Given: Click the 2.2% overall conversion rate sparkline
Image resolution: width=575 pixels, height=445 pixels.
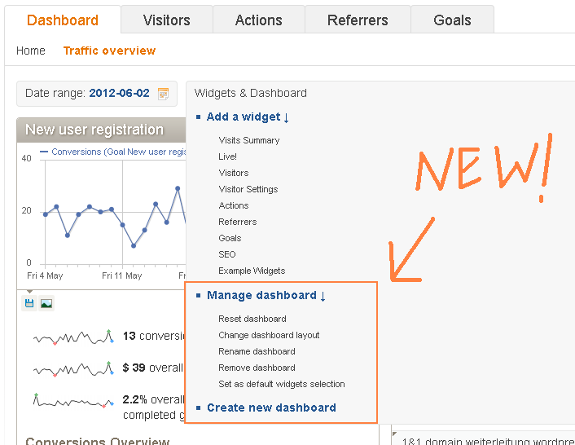Looking at the screenshot, I should 74,400.
